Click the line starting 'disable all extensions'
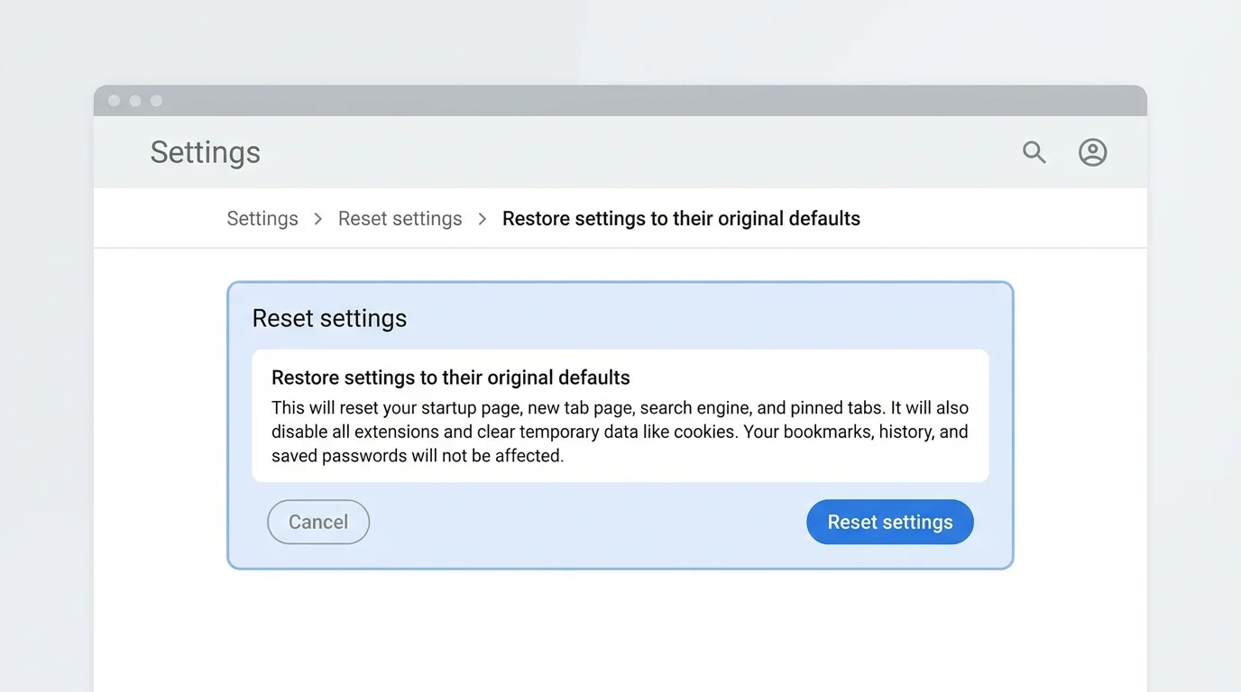This screenshot has width=1241, height=692. coord(620,432)
